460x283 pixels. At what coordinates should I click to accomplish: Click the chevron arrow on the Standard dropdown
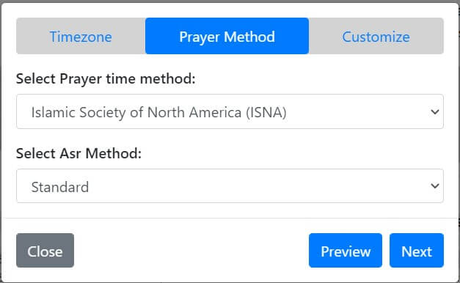(x=435, y=186)
